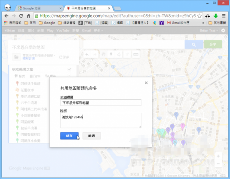230x179 pixels.
Task: Open Gmail from the Google bar
Action: [x=86, y=31]
